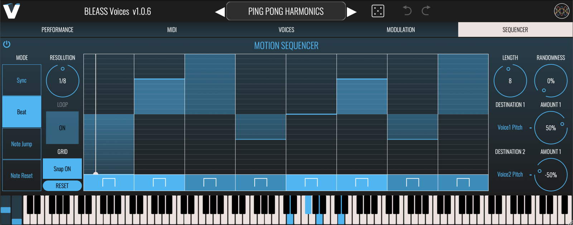Go to the next preset with right arrow
Screen dimensions: 573x225
(352, 12)
